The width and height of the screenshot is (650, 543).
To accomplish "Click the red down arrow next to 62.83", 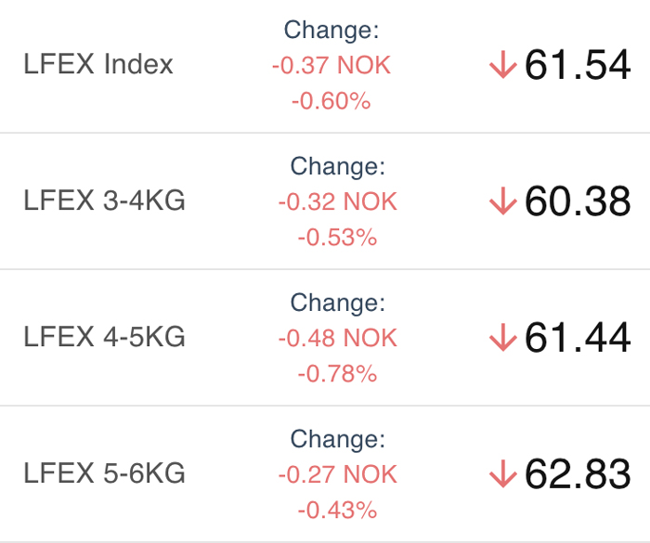I will coord(503,473).
